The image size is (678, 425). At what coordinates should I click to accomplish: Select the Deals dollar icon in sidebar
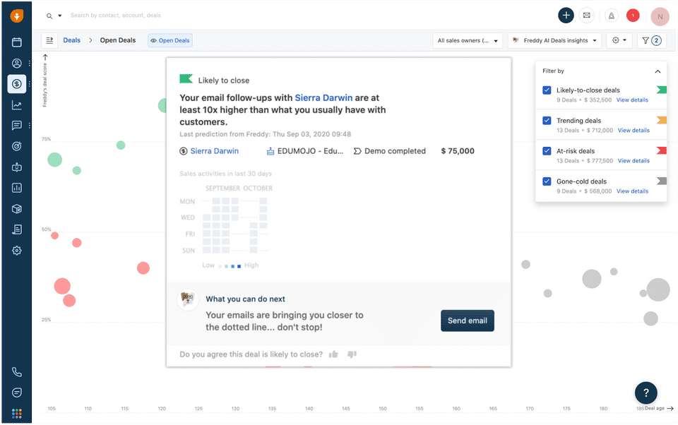click(16, 84)
